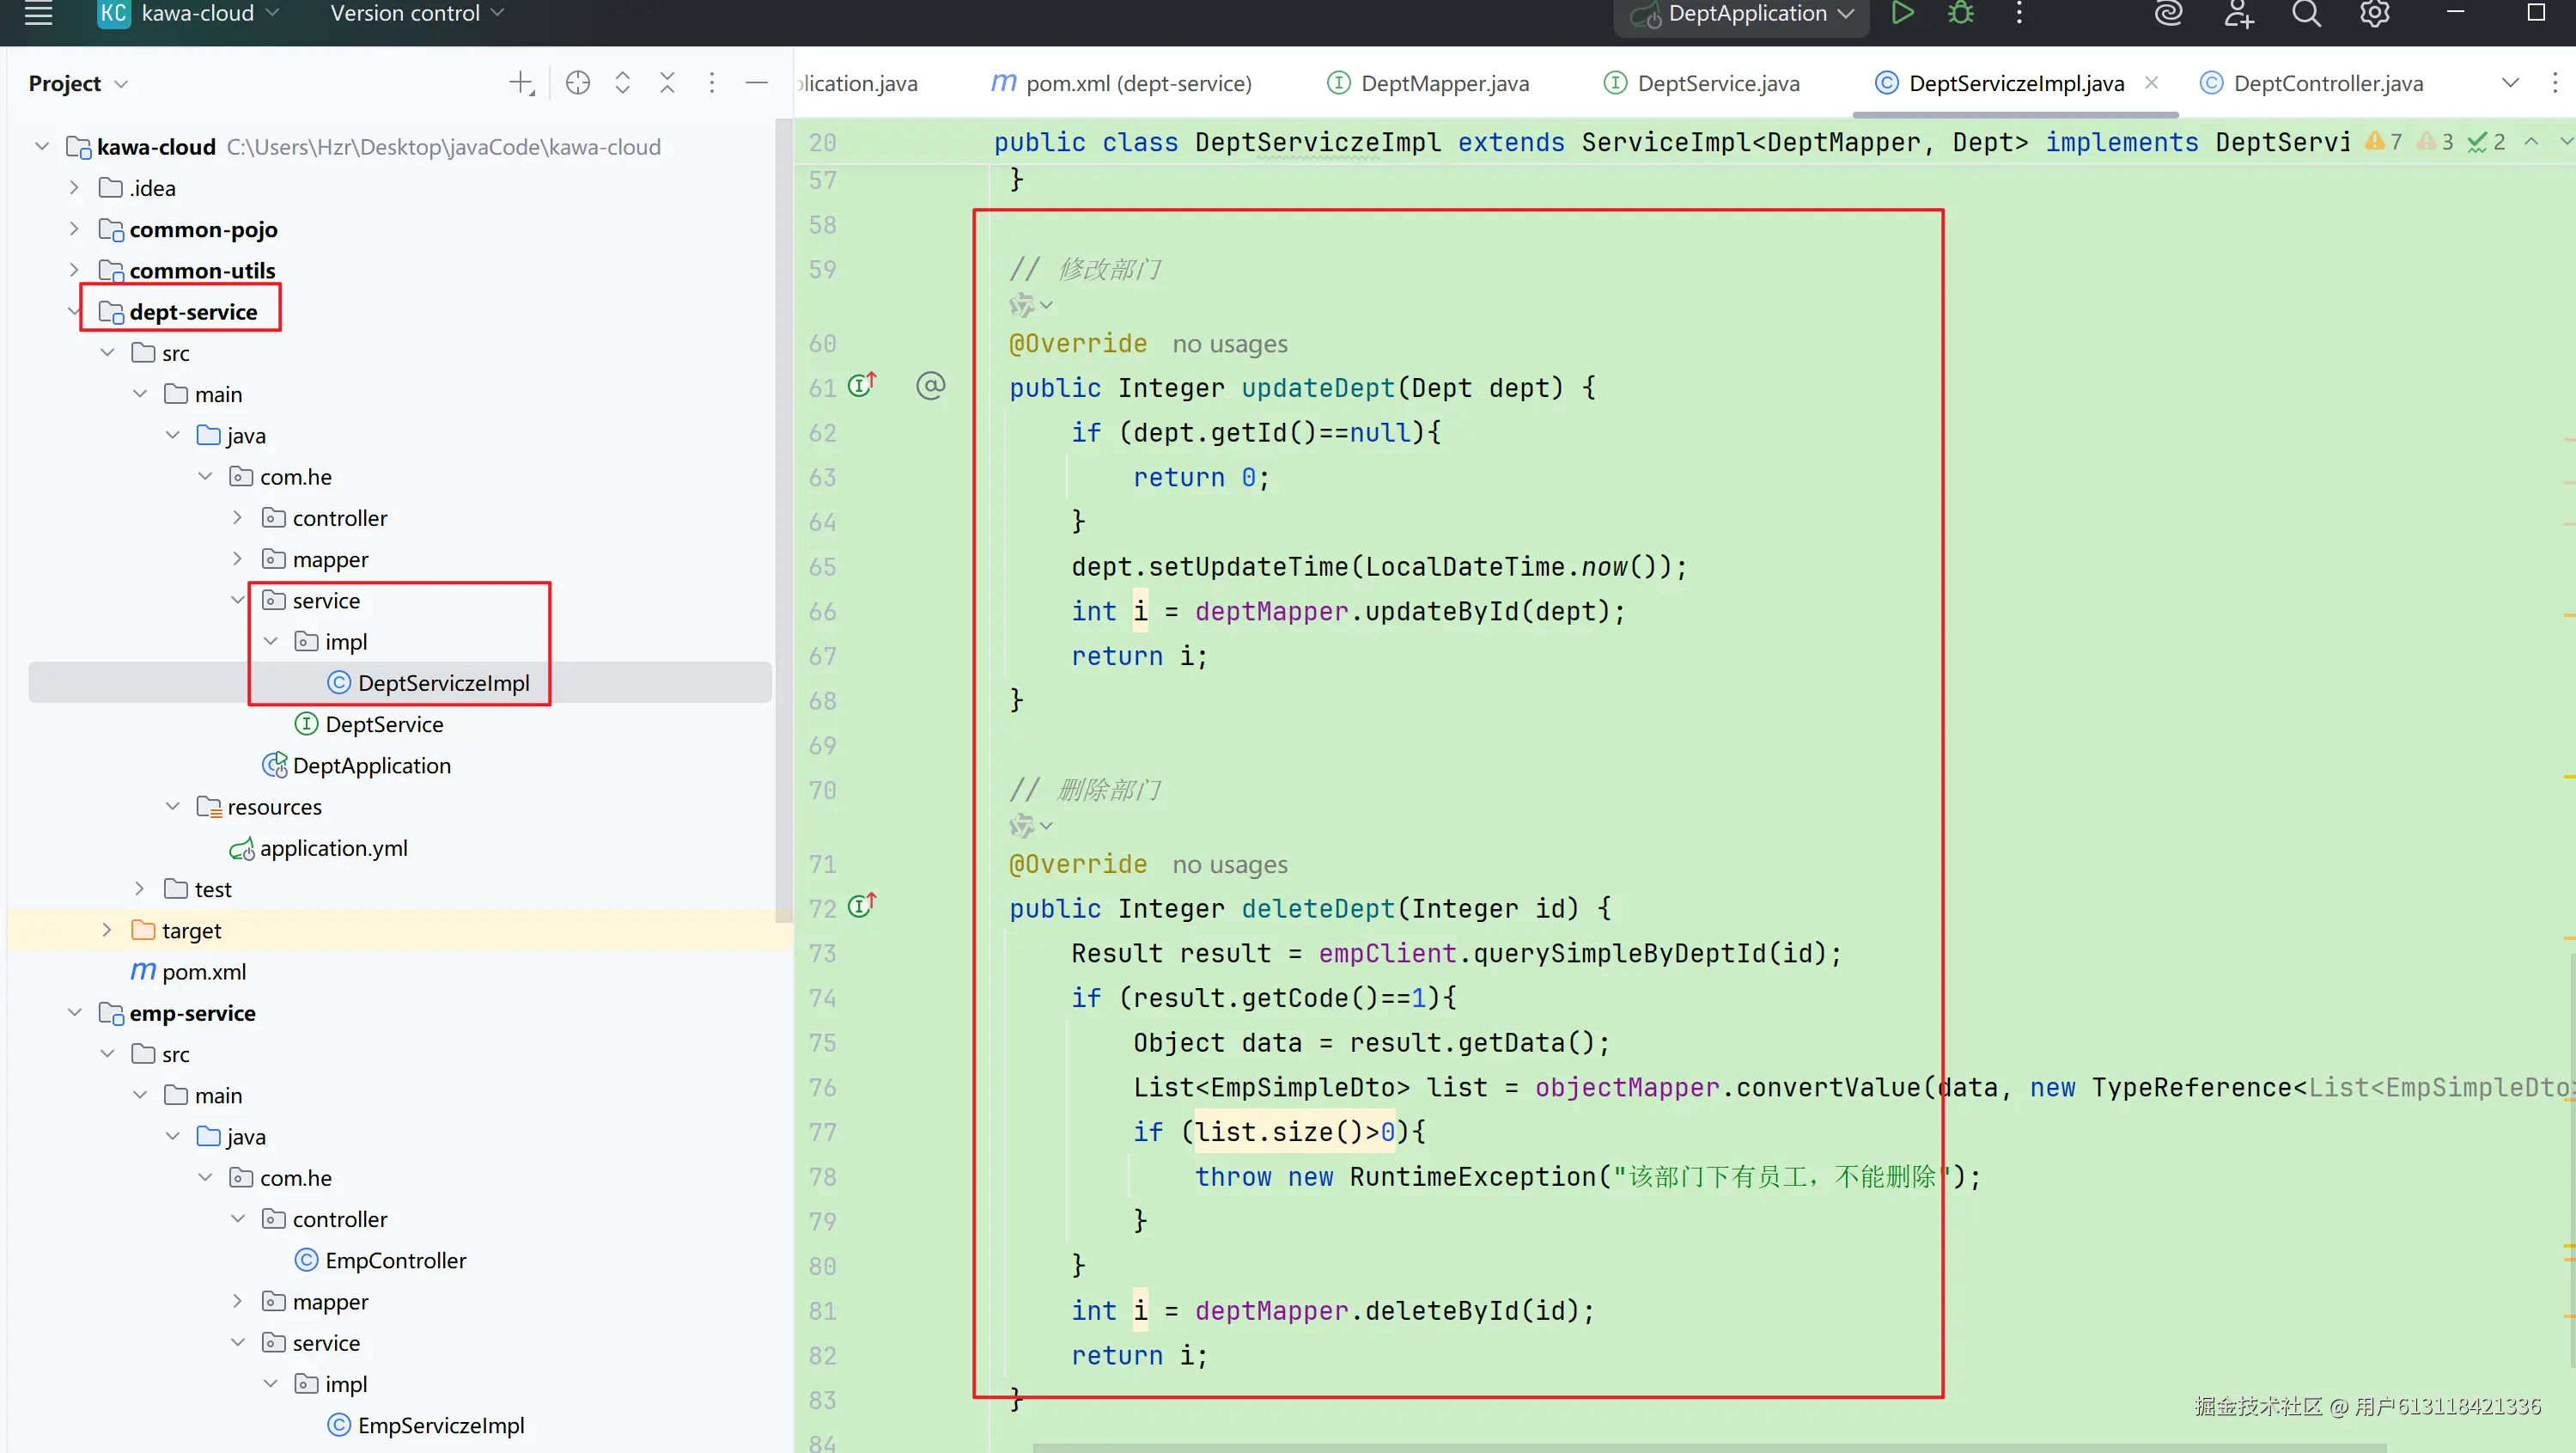Open IDE settings gear icon
Viewport: 2576px width, 1453px height.
click(x=2374, y=13)
